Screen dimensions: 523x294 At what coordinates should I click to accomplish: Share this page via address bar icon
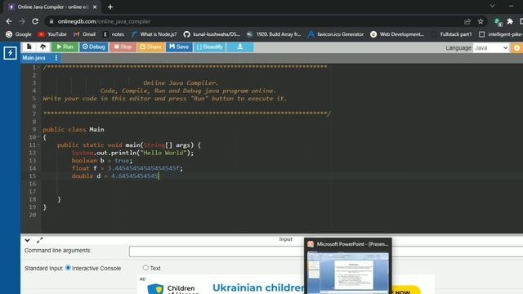467,21
